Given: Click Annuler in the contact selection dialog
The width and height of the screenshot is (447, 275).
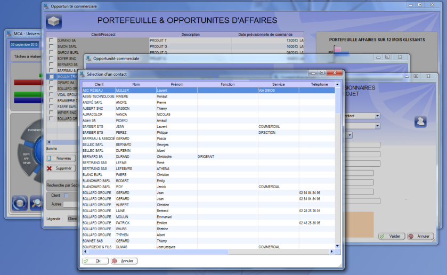Looking at the screenshot, I should (124, 261).
